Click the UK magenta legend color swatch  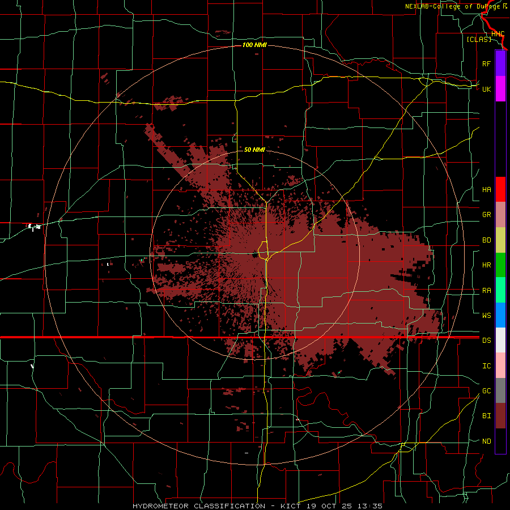click(500, 89)
